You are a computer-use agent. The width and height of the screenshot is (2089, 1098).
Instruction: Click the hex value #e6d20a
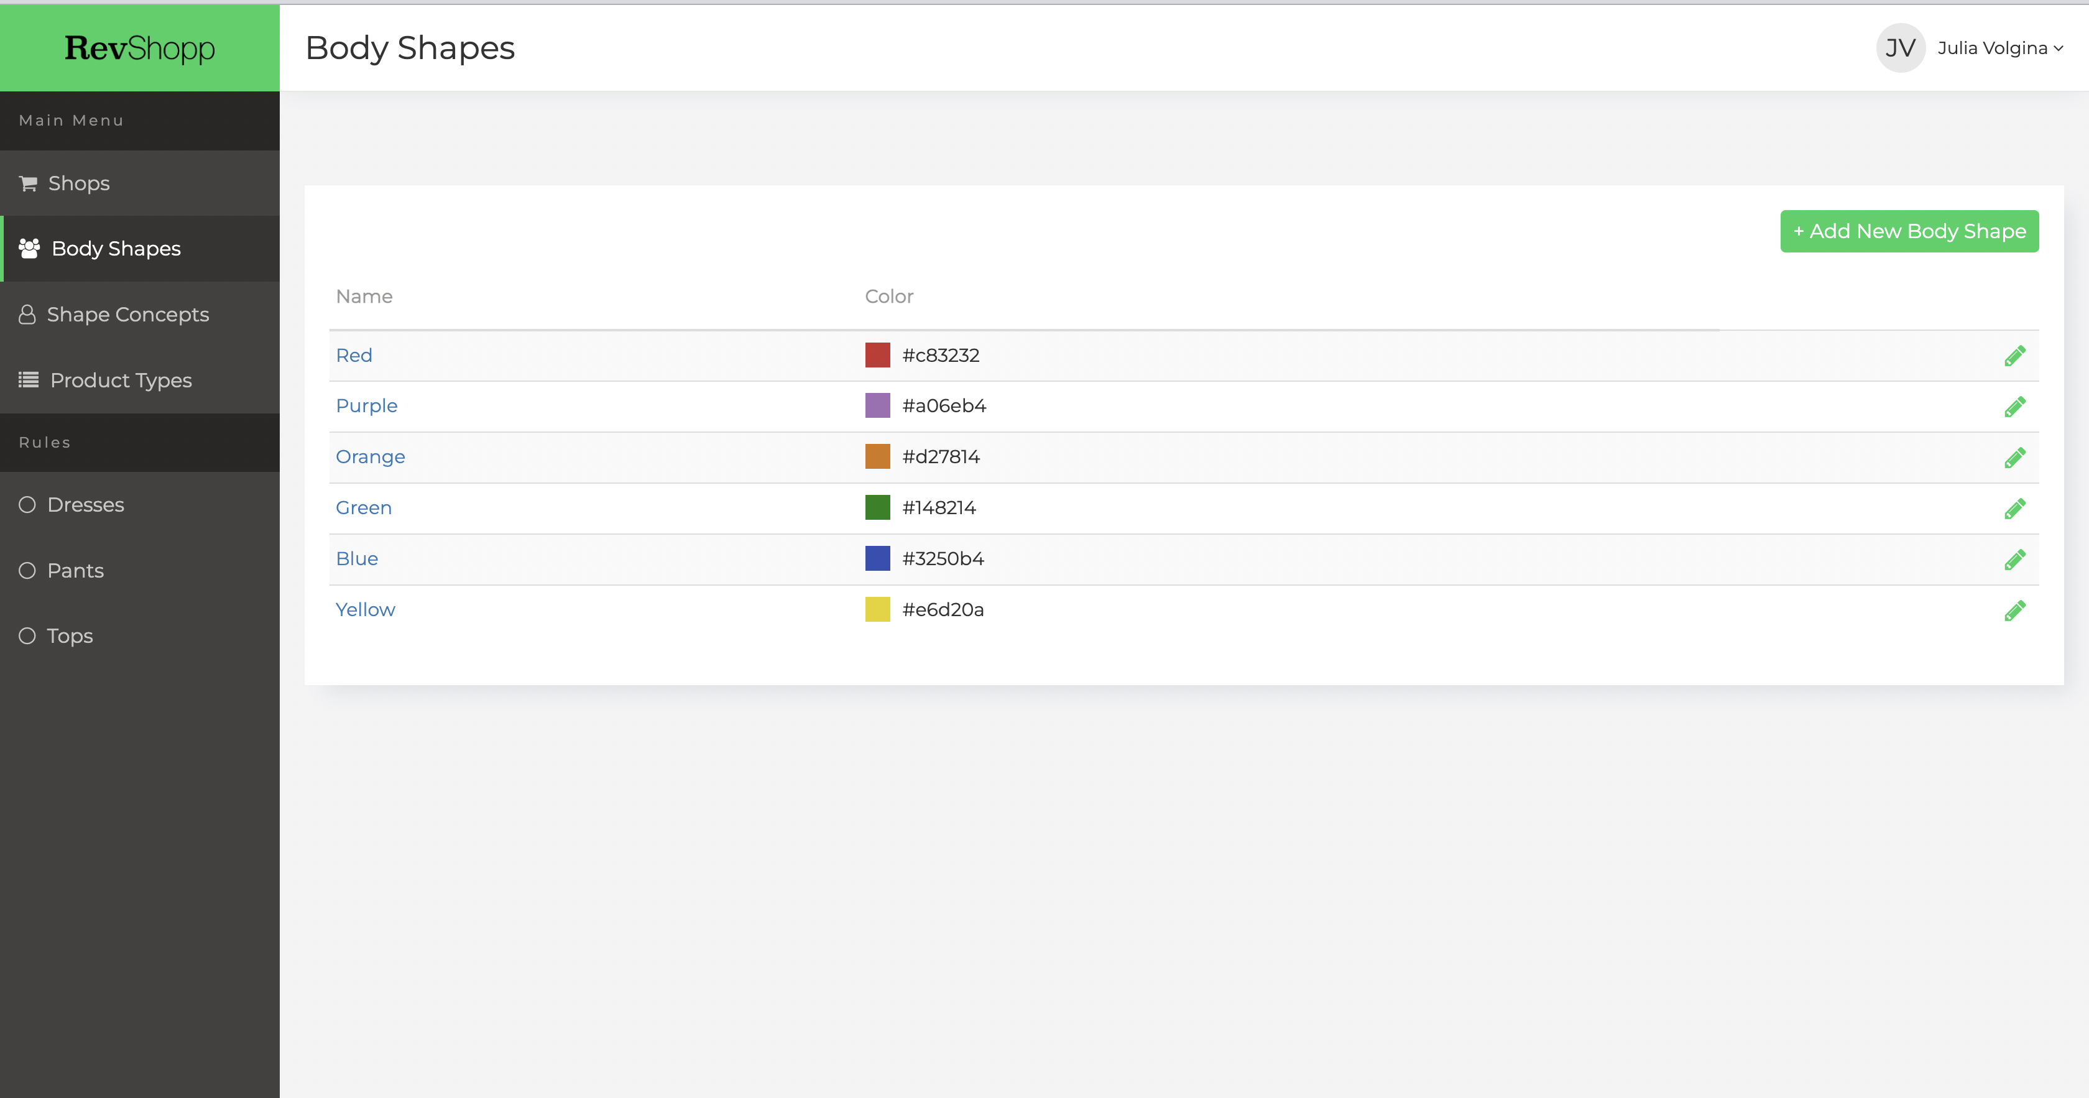[943, 610]
